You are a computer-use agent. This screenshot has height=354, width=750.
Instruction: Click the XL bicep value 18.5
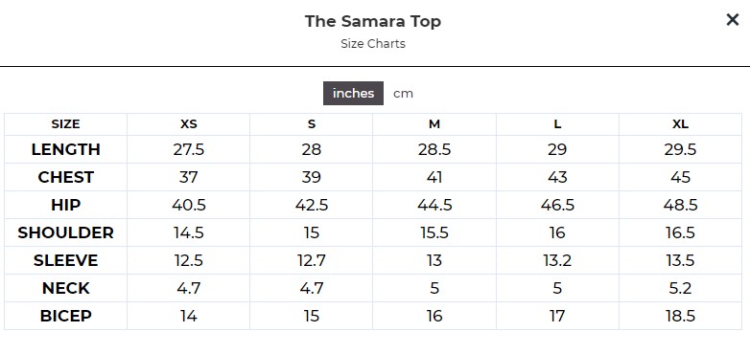[x=680, y=316]
